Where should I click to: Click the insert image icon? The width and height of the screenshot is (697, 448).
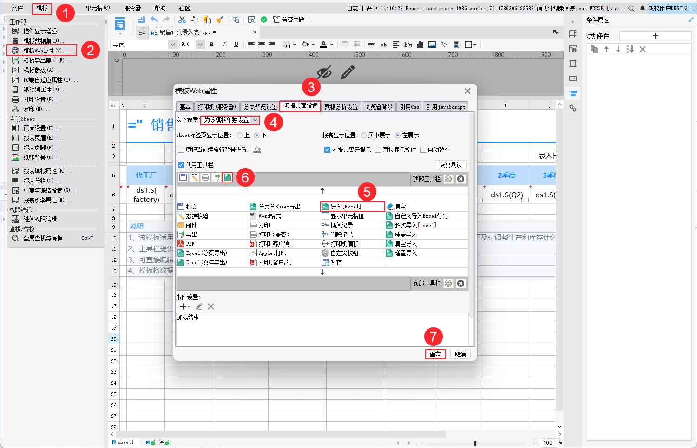click(432, 45)
